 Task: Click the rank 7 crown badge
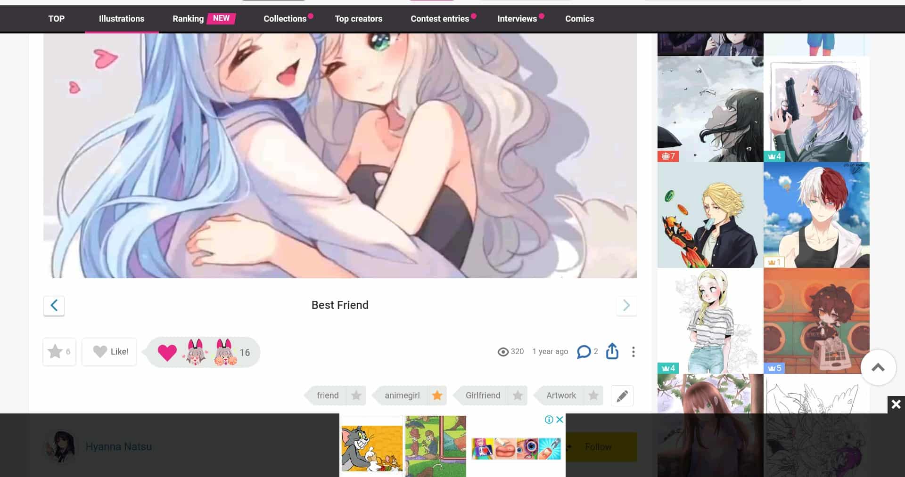668,156
